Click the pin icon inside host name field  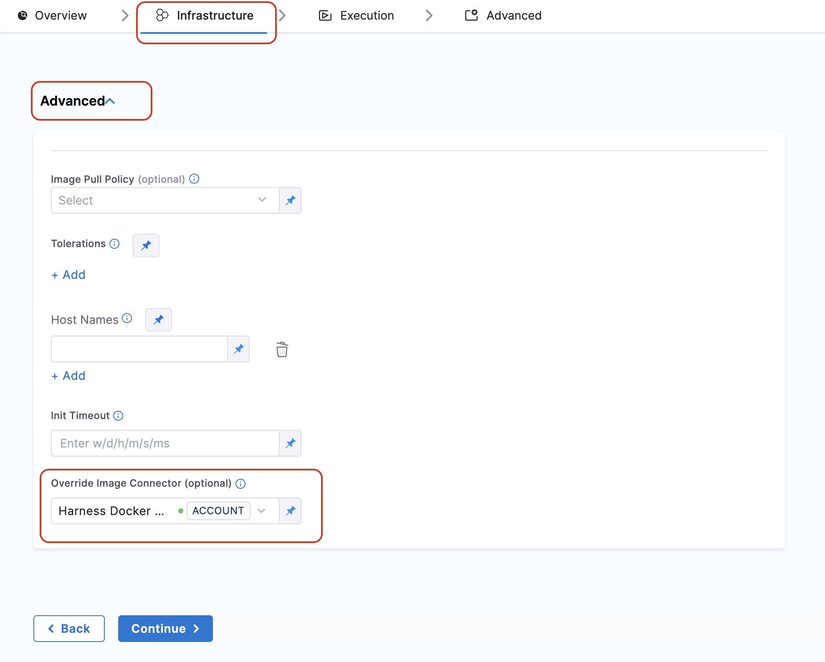[238, 349]
